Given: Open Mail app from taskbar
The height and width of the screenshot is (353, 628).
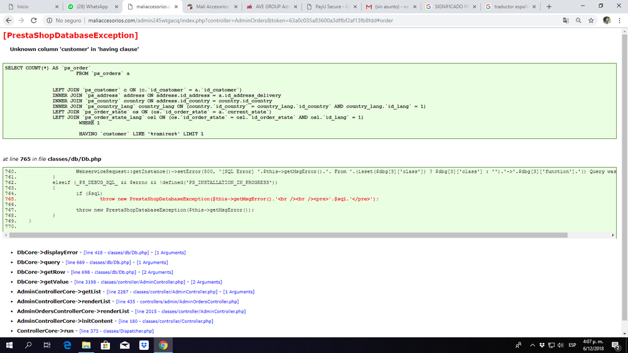Looking at the screenshot, I should coord(124,345).
